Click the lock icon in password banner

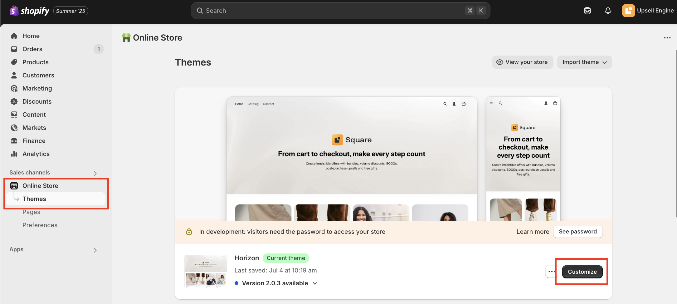click(189, 232)
